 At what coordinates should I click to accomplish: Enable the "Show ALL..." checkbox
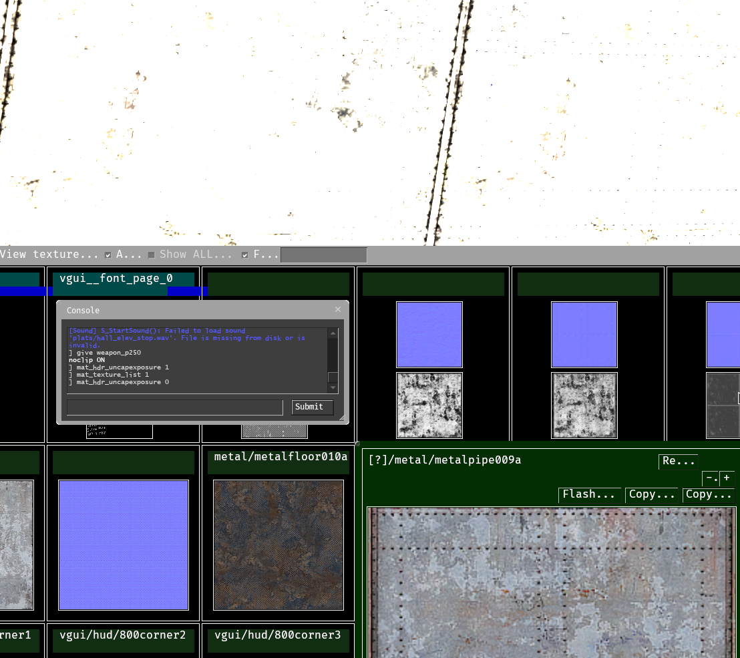click(151, 255)
